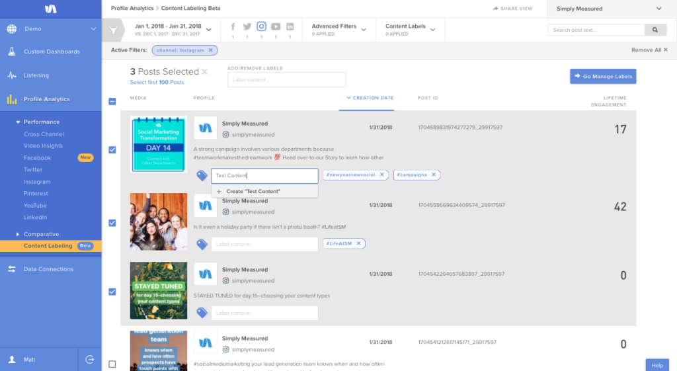Uncheck the DAY 14 post checkbox

(x=112, y=150)
